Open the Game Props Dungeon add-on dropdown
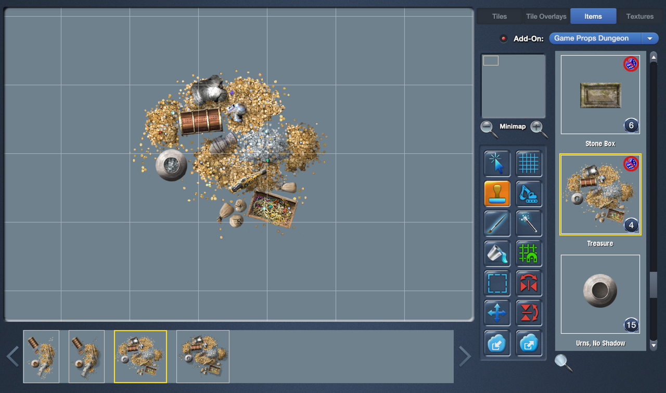The width and height of the screenshot is (666, 393). [x=604, y=38]
